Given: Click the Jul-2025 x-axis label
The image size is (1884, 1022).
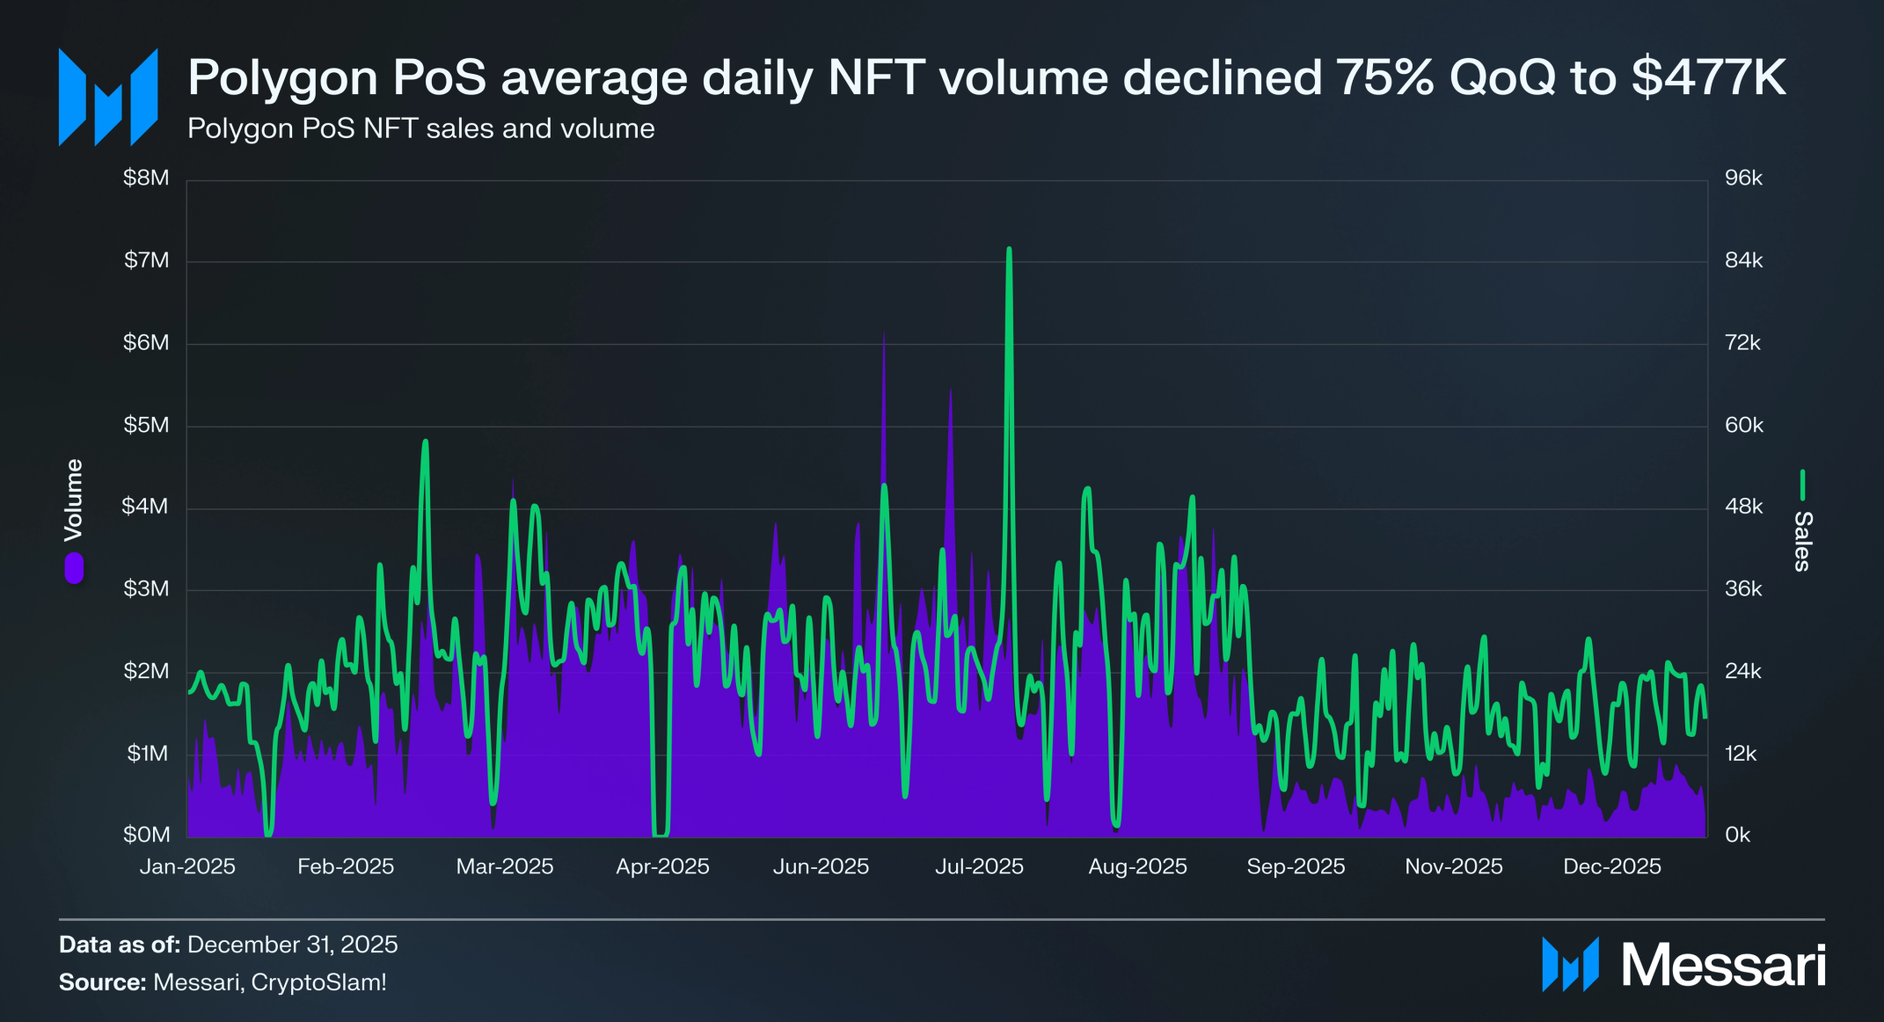Looking at the screenshot, I should [x=979, y=866].
